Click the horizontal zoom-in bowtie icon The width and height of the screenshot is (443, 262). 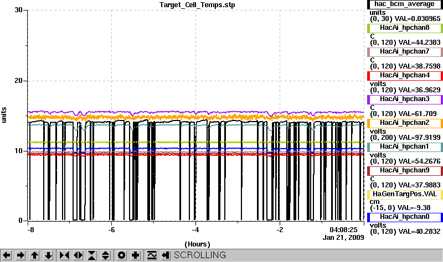pyautogui.click(x=64, y=255)
